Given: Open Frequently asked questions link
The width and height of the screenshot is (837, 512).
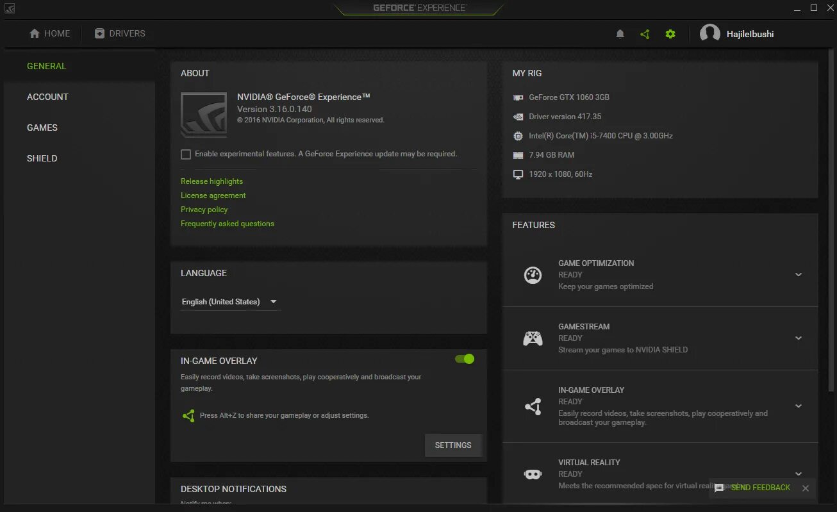Looking at the screenshot, I should pyautogui.click(x=227, y=224).
